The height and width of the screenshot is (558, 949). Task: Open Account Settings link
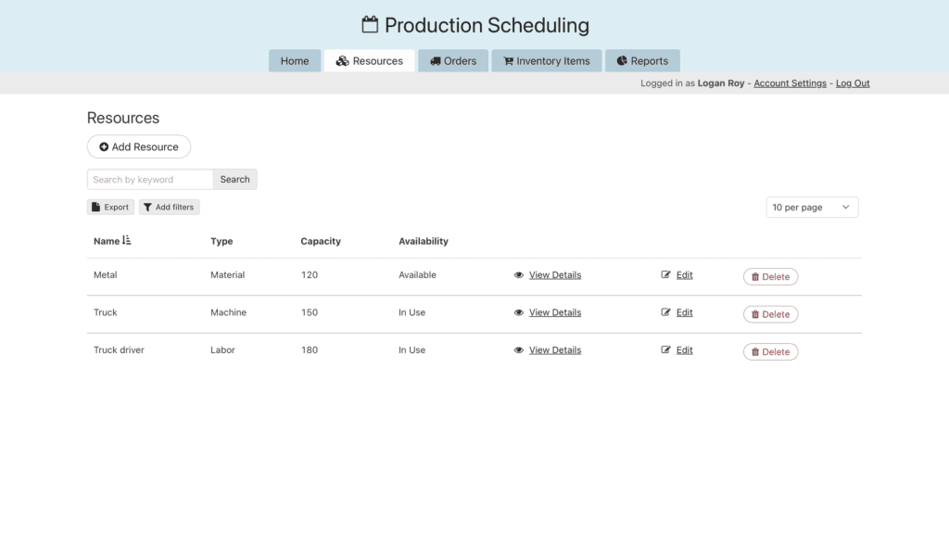790,83
